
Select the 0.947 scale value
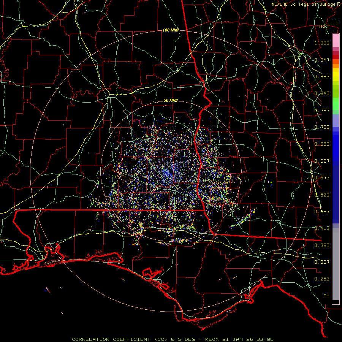(322, 60)
